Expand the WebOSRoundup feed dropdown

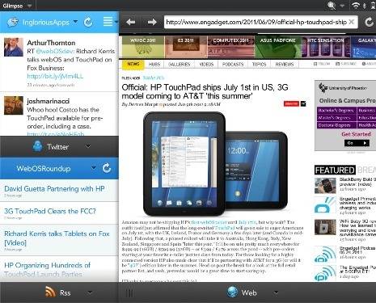coord(93,168)
